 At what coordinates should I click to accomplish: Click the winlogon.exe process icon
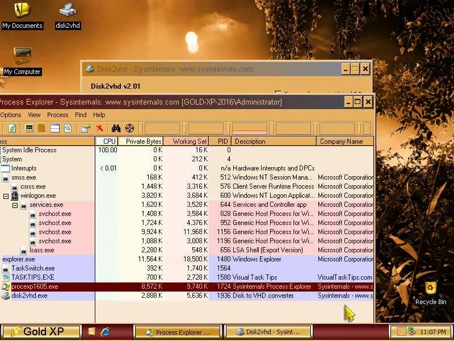coord(15,196)
